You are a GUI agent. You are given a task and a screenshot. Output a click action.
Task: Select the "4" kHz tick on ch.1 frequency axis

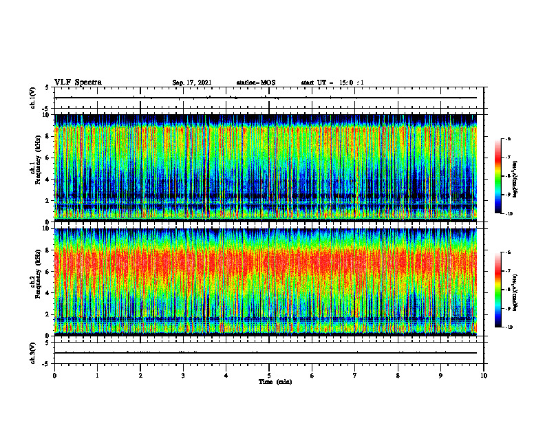[48, 180]
